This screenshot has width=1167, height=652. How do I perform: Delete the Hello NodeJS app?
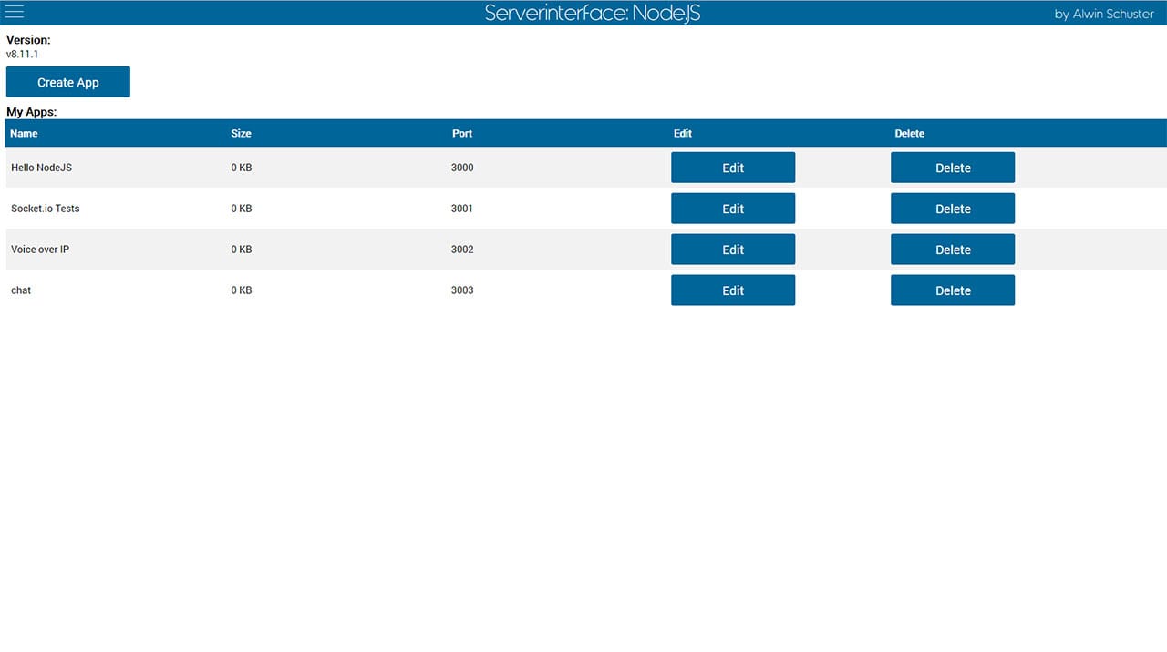pos(953,168)
